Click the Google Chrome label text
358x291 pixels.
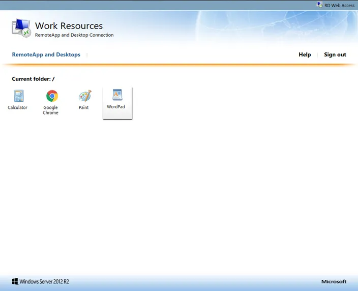click(50, 110)
